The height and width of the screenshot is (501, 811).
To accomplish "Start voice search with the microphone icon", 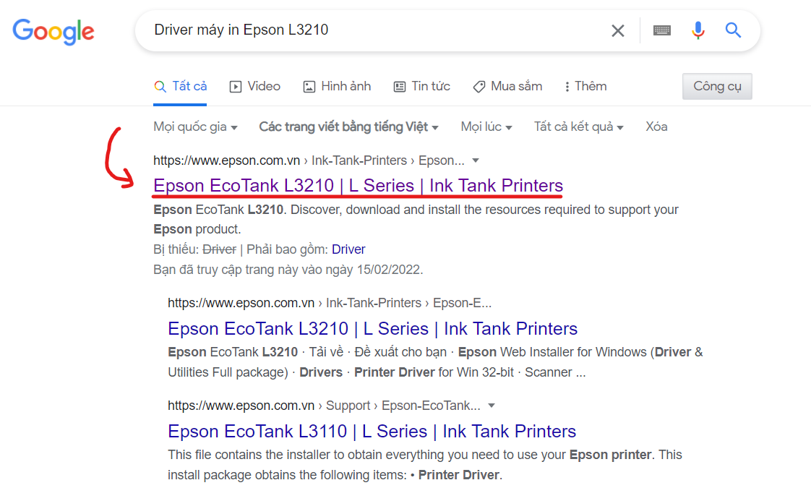I will pyautogui.click(x=698, y=30).
